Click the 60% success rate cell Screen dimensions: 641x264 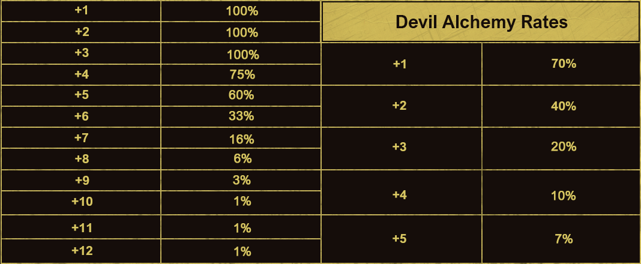coord(241,95)
